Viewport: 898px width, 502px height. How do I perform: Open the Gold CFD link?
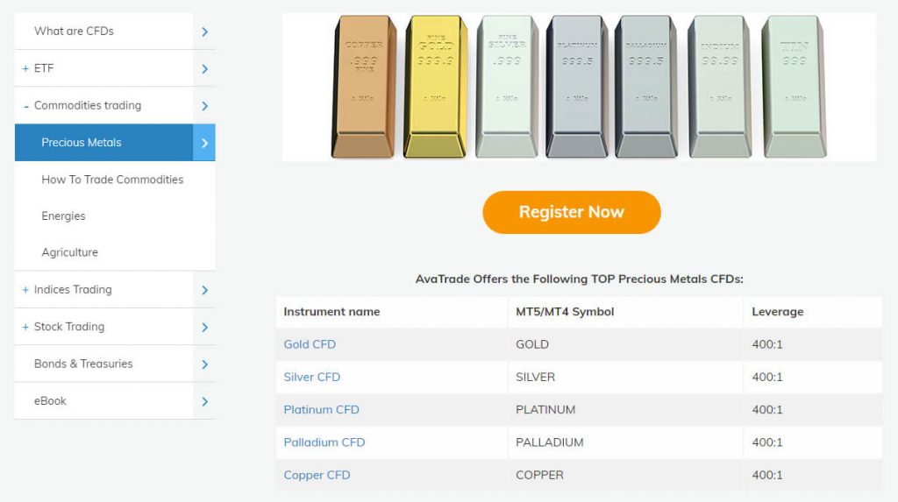(310, 344)
